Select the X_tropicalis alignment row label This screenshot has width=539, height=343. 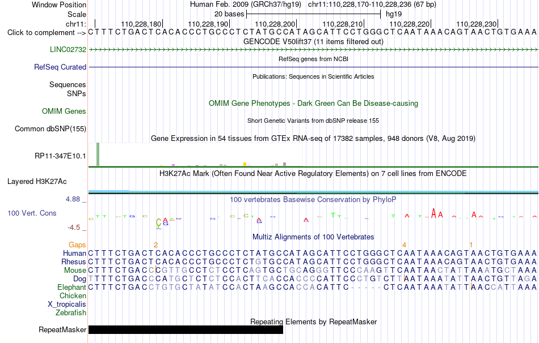(67, 305)
